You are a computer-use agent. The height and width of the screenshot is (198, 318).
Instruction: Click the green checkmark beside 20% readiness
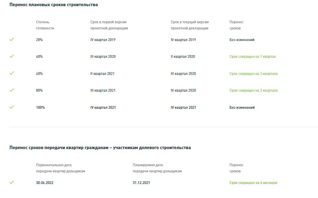pos(12,39)
